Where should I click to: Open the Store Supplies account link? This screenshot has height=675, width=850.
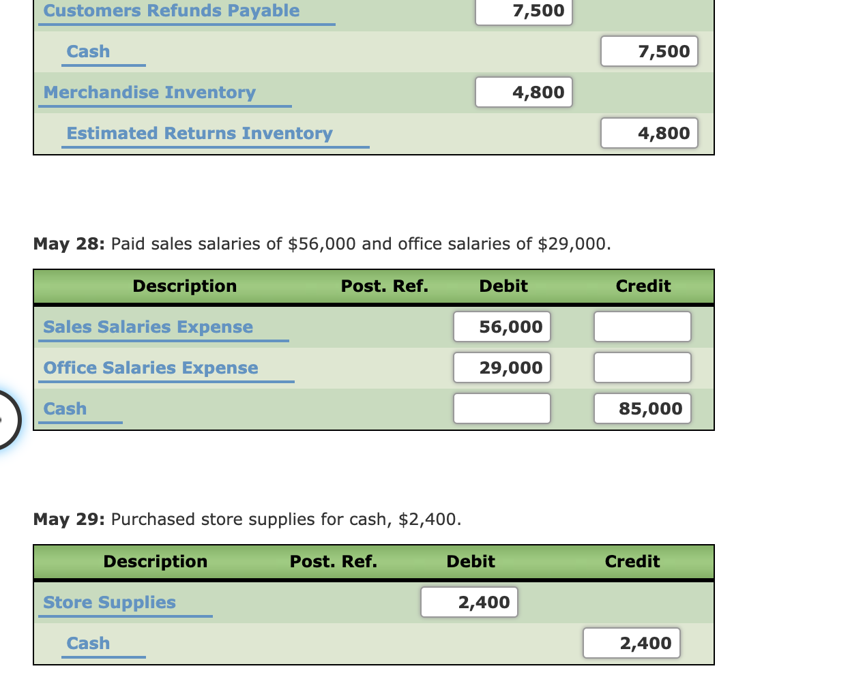tap(108, 602)
